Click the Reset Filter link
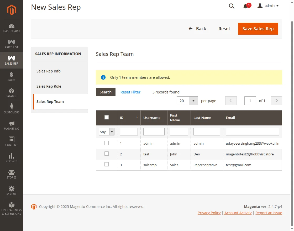The width and height of the screenshot is (294, 231). click(x=130, y=92)
